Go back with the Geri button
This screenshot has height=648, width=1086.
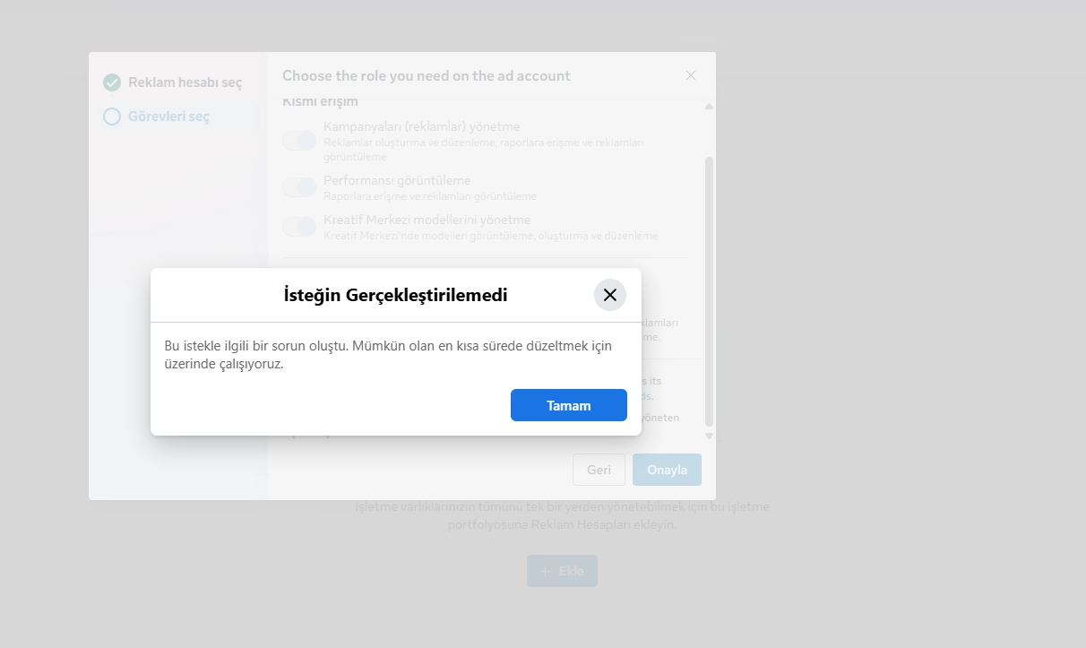tap(599, 470)
